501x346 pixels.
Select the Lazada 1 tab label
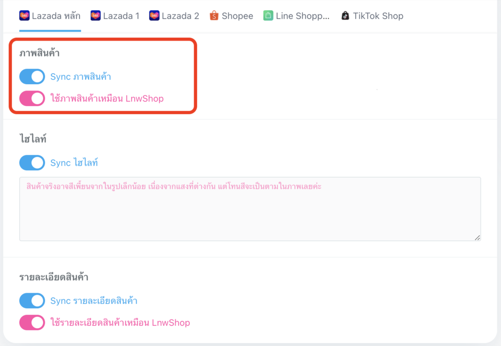pyautogui.click(x=121, y=16)
